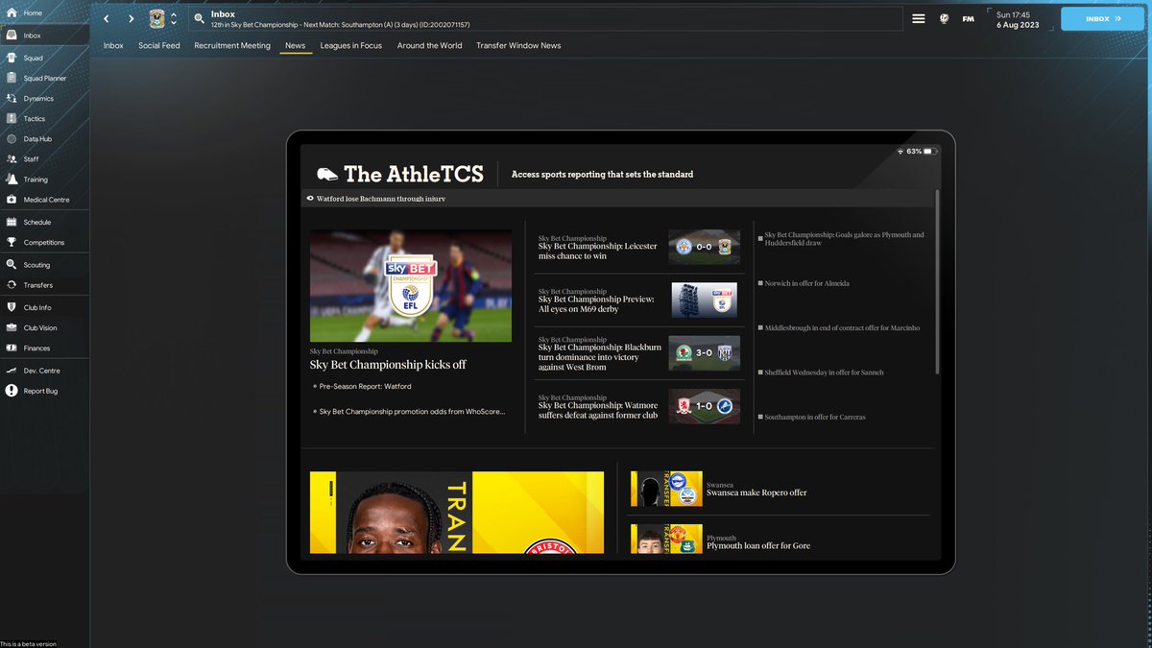Open 'All eyes on M69 derby' preview

point(596,303)
